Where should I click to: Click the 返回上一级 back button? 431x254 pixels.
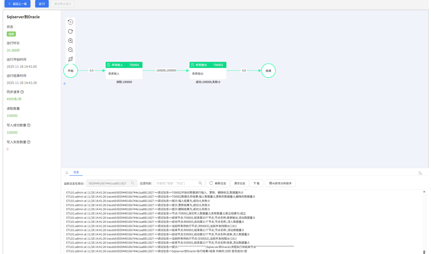[x=17, y=4]
